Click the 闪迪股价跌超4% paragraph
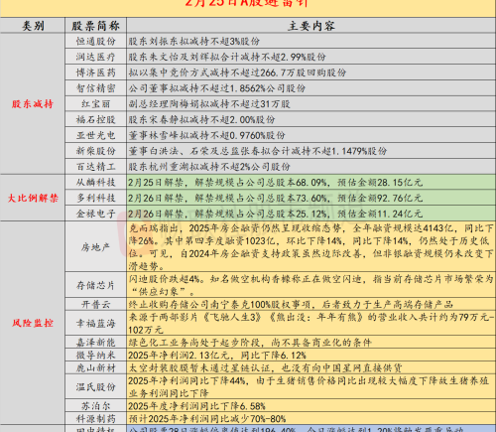The width and height of the screenshot is (496, 432). (x=310, y=285)
